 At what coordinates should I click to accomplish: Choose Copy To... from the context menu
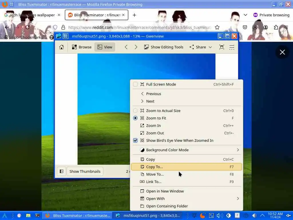coord(187,167)
